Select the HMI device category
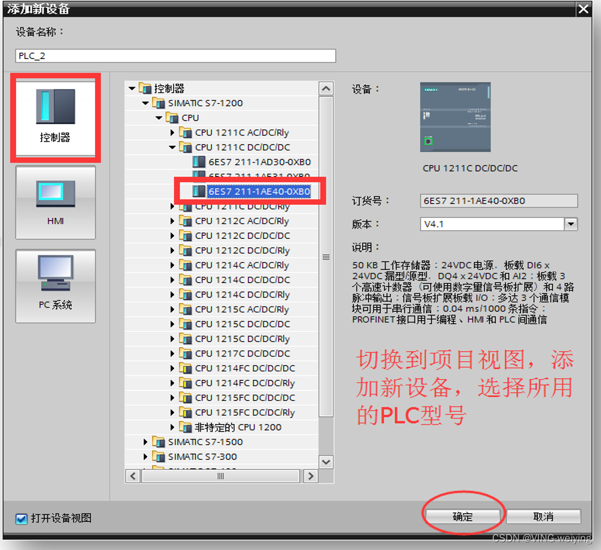Viewport: 601px width, 550px height. (x=56, y=202)
